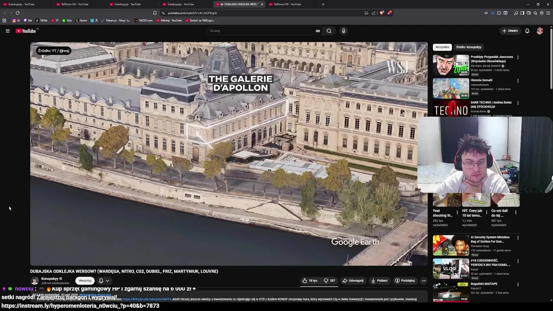Open the Konopskyy channel avatar
The image size is (553, 311).
pyautogui.click(x=35, y=281)
